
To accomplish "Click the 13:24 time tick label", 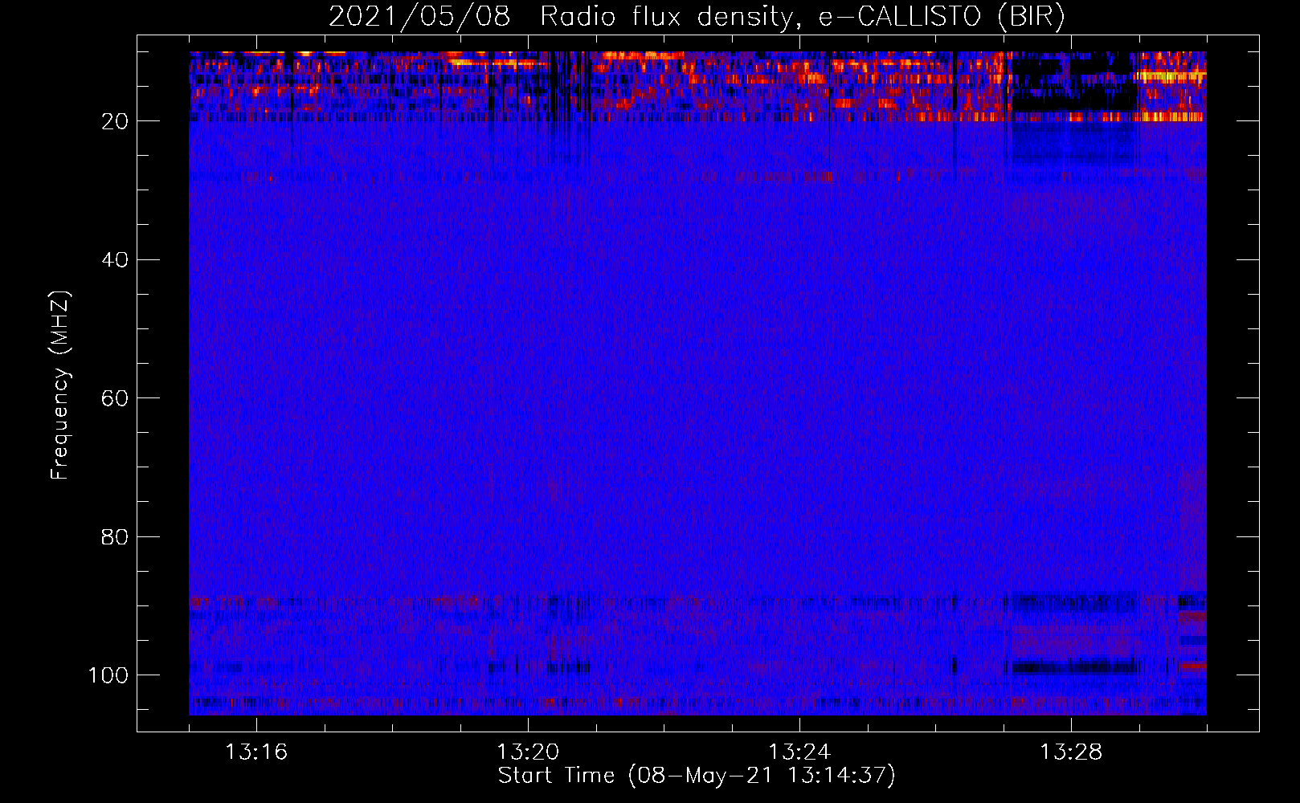I will (799, 752).
